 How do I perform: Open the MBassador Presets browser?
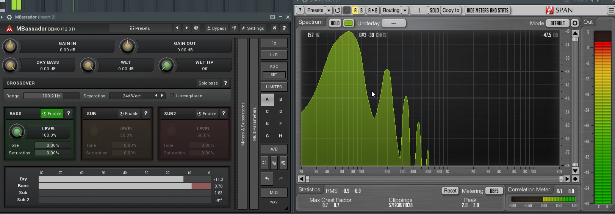click(140, 28)
